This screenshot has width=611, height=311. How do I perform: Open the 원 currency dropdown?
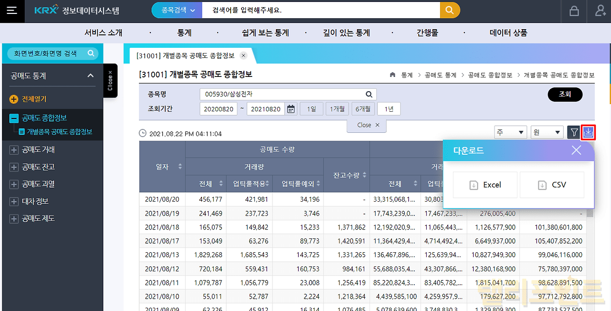click(x=547, y=132)
